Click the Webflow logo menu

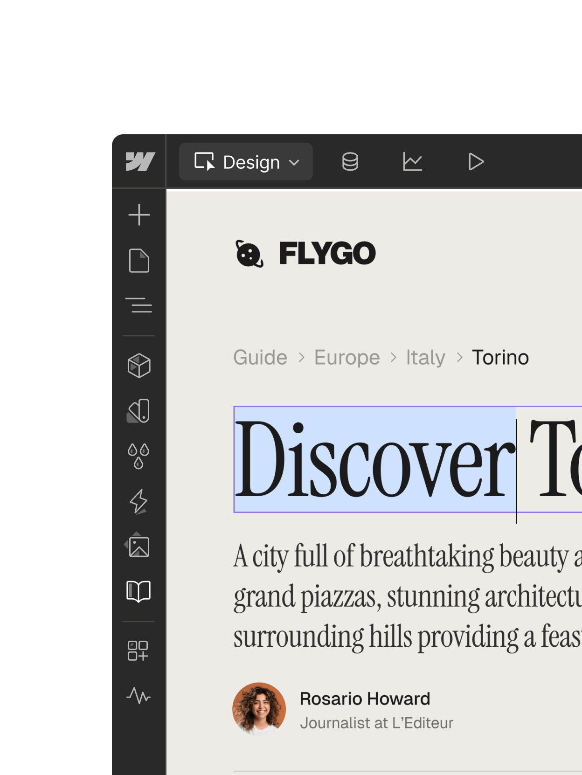(139, 162)
